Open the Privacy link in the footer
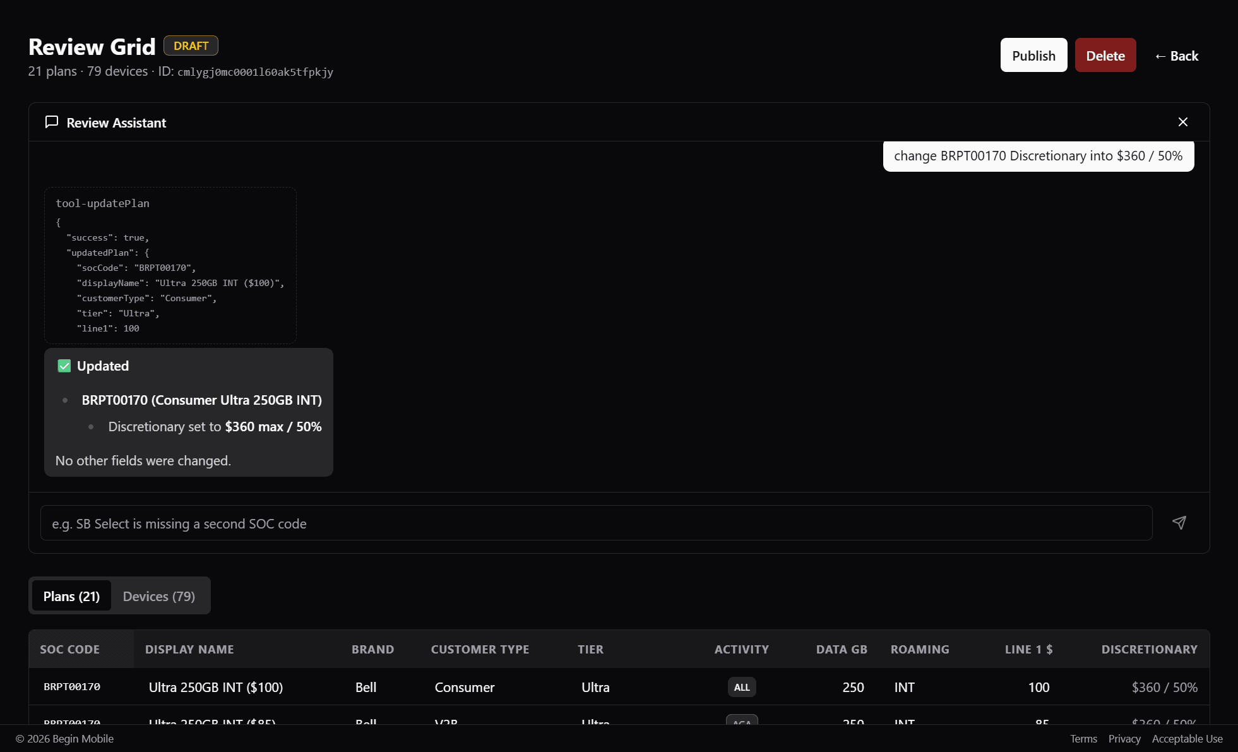This screenshot has width=1238, height=752. [1124, 738]
